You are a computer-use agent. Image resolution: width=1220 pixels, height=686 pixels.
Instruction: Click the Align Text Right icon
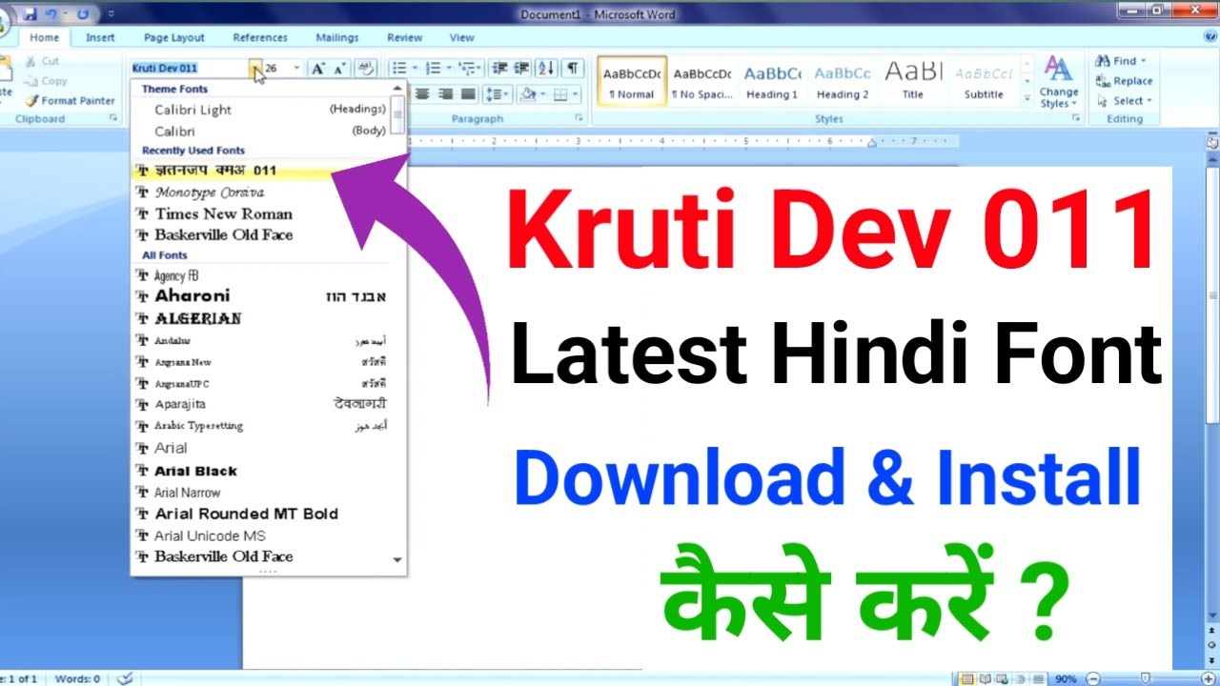[445, 94]
